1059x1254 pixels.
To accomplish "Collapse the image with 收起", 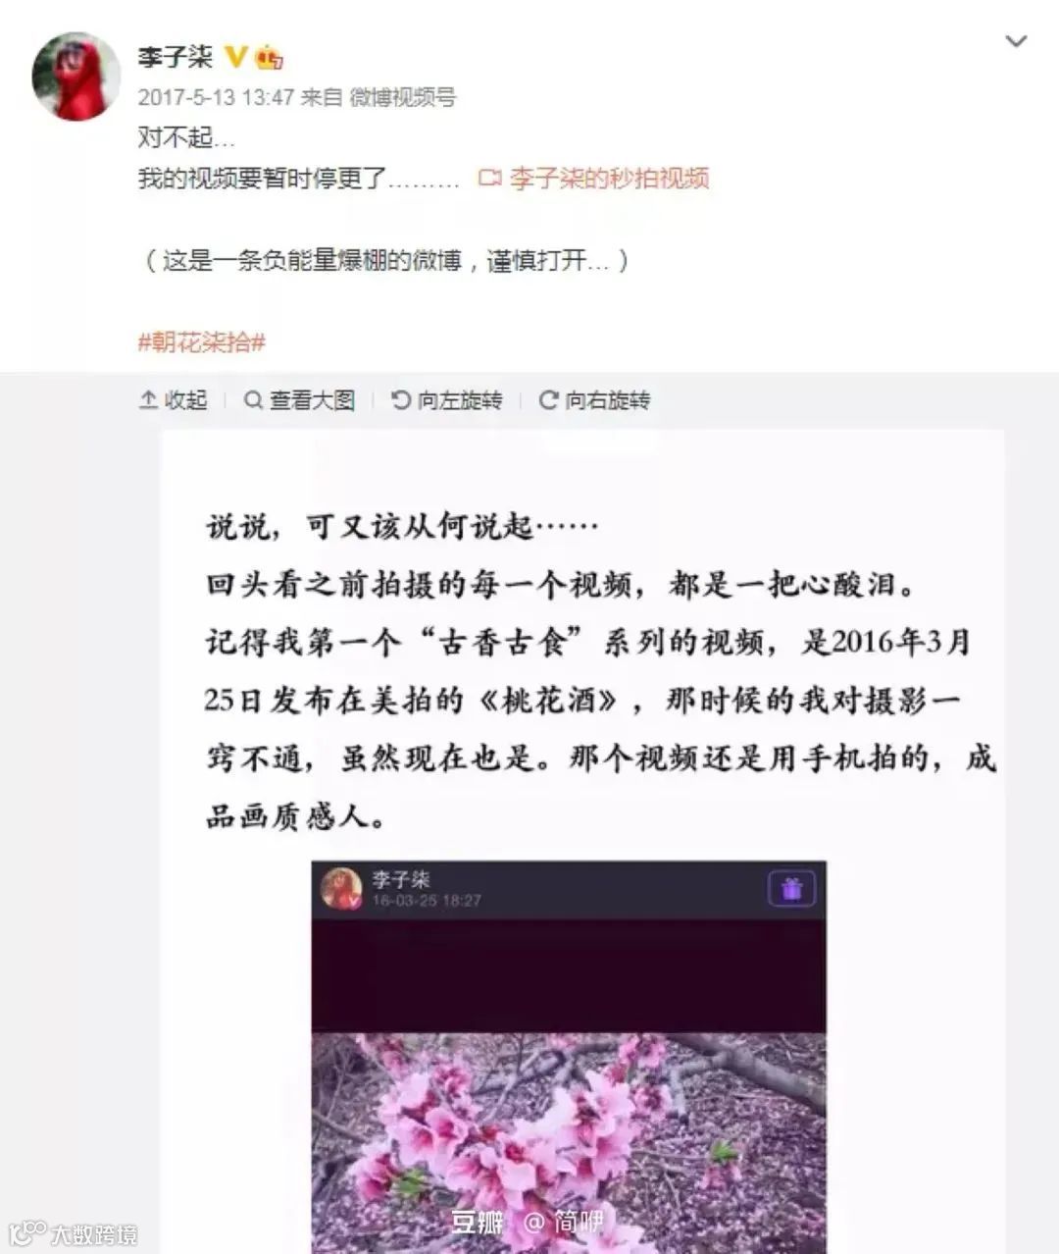I will tap(174, 400).
